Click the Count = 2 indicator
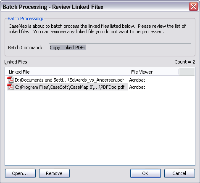This screenshot has width=200, height=183. (185, 62)
